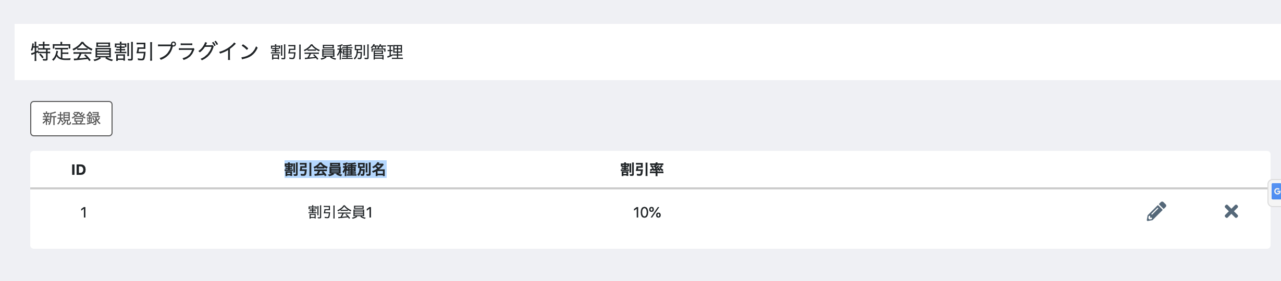Click the blank row space between 10% and pencil

click(902, 212)
